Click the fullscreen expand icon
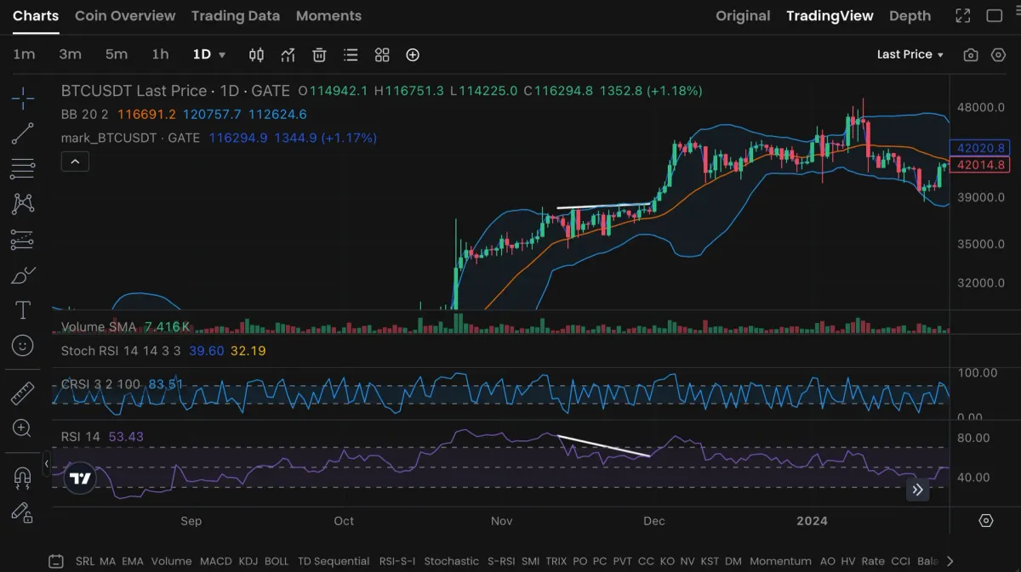1021x572 pixels. click(963, 15)
